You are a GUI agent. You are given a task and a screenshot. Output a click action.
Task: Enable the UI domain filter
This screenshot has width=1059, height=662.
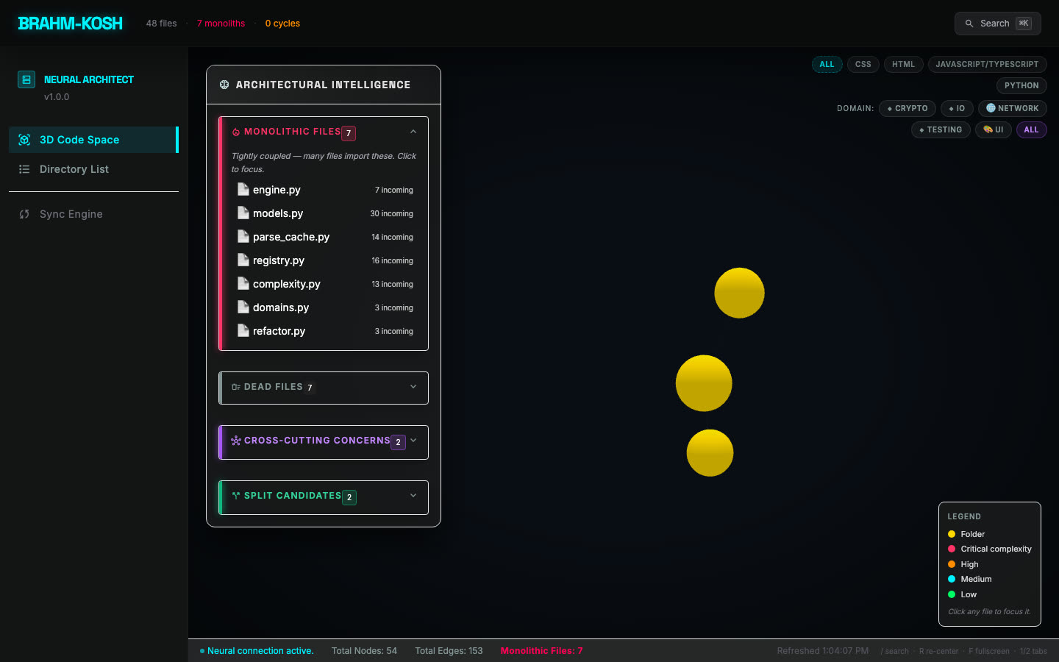tap(994, 130)
